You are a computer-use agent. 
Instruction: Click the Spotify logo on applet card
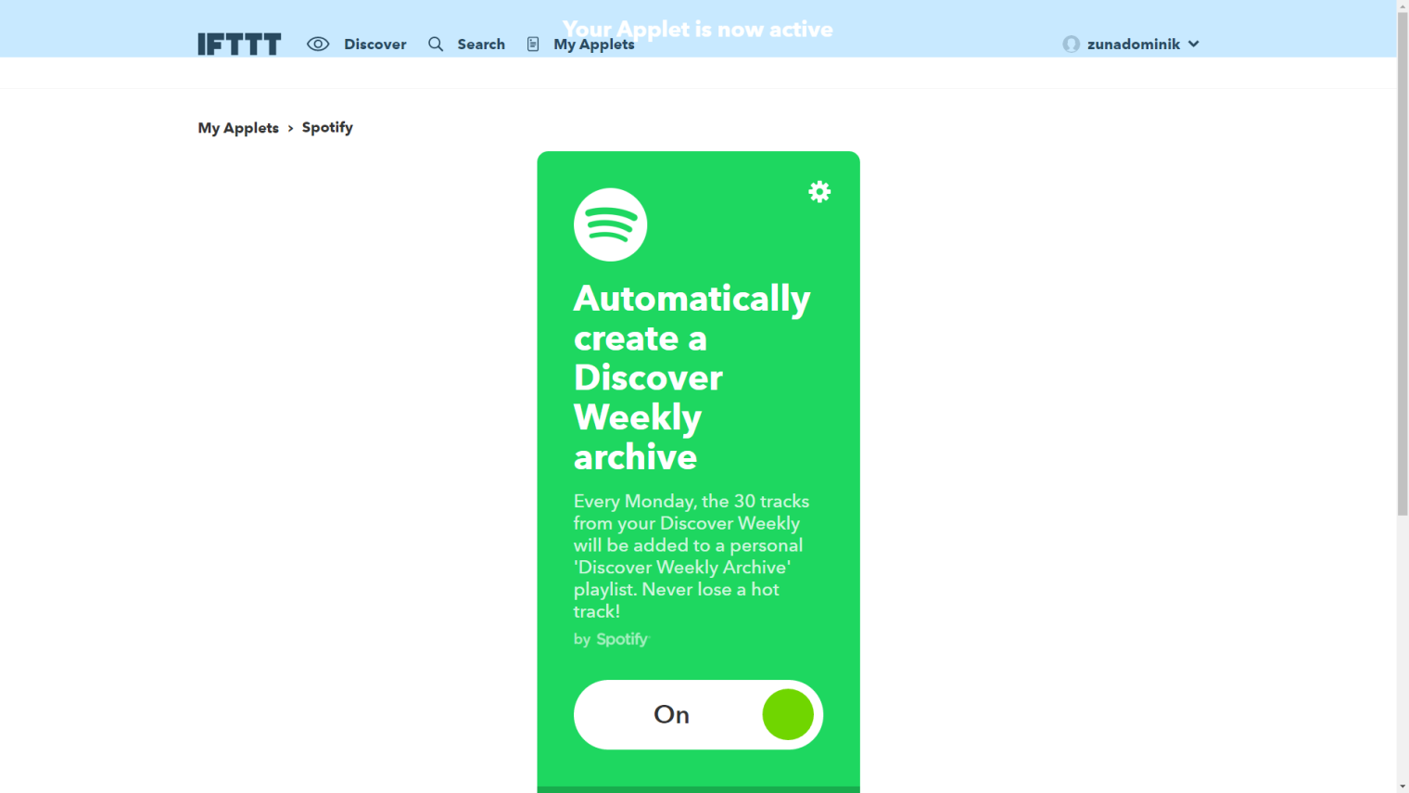click(610, 224)
